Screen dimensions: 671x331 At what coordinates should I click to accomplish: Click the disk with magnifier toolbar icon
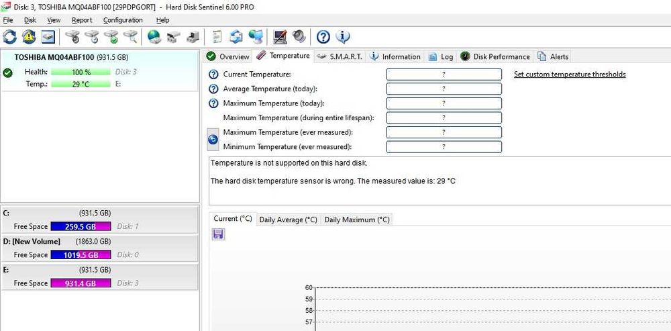click(x=130, y=37)
